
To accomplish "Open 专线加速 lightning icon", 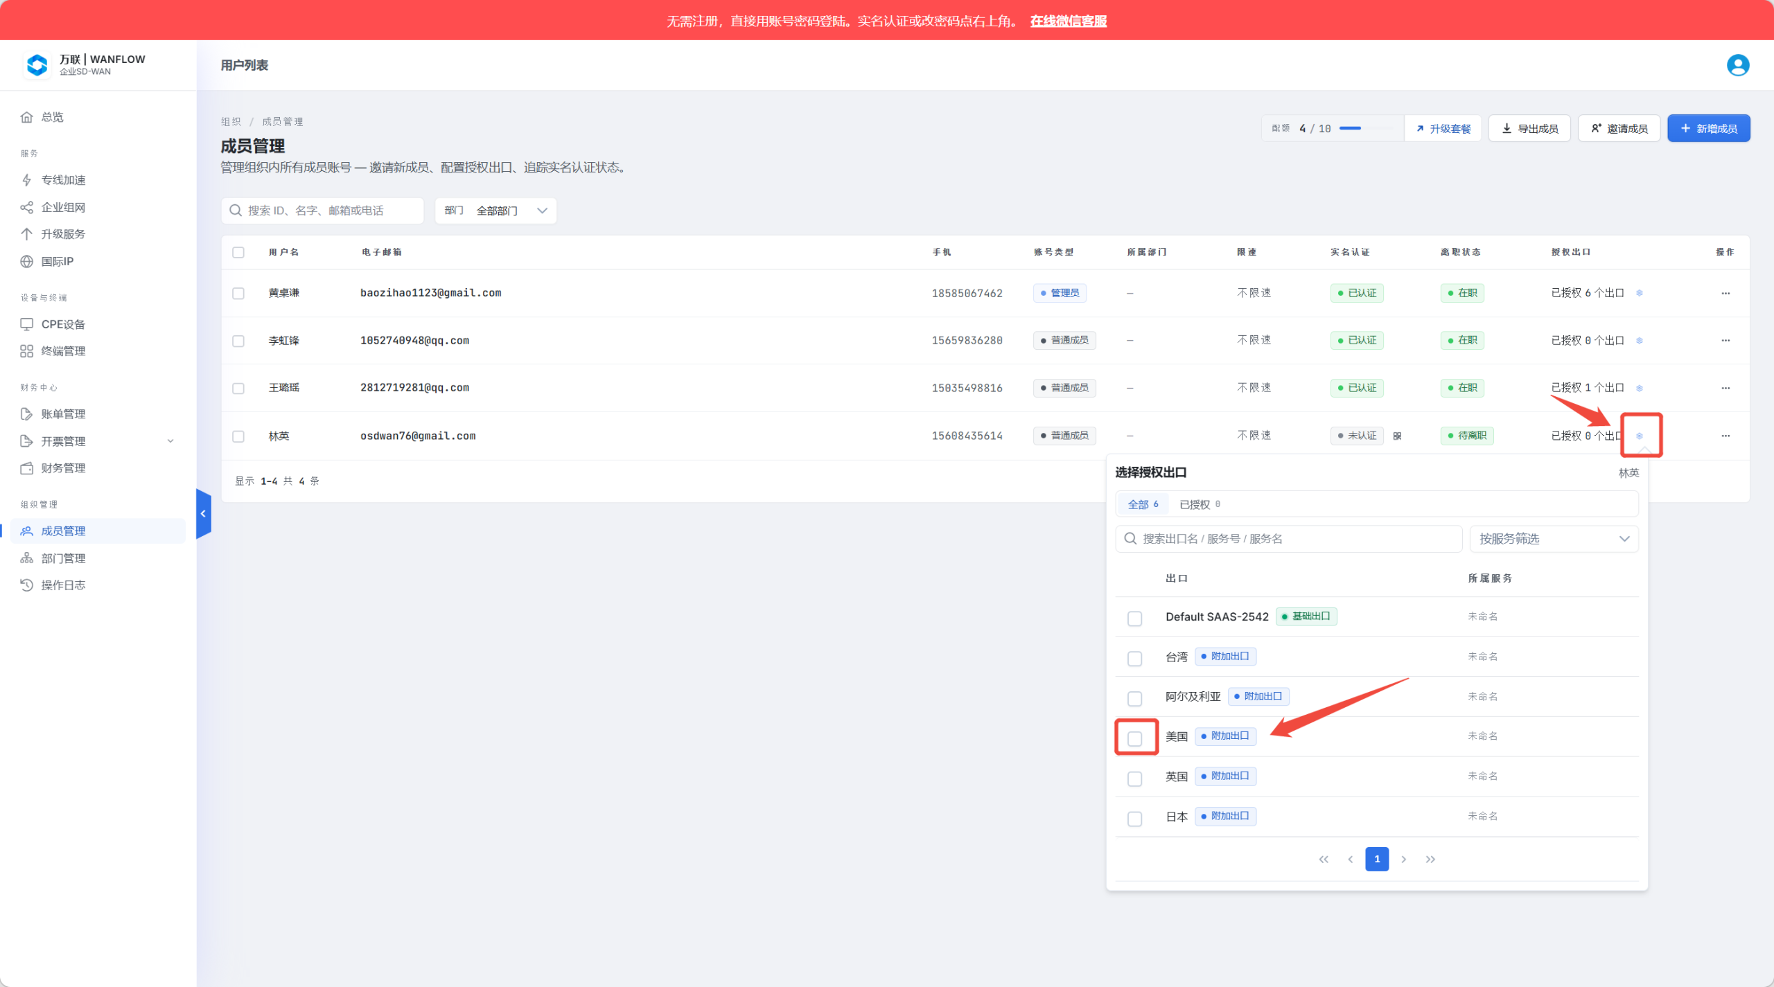I will [26, 180].
